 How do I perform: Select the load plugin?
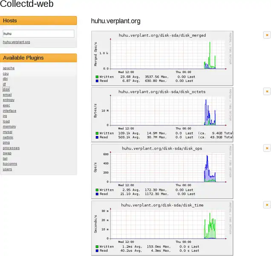pos(6,121)
